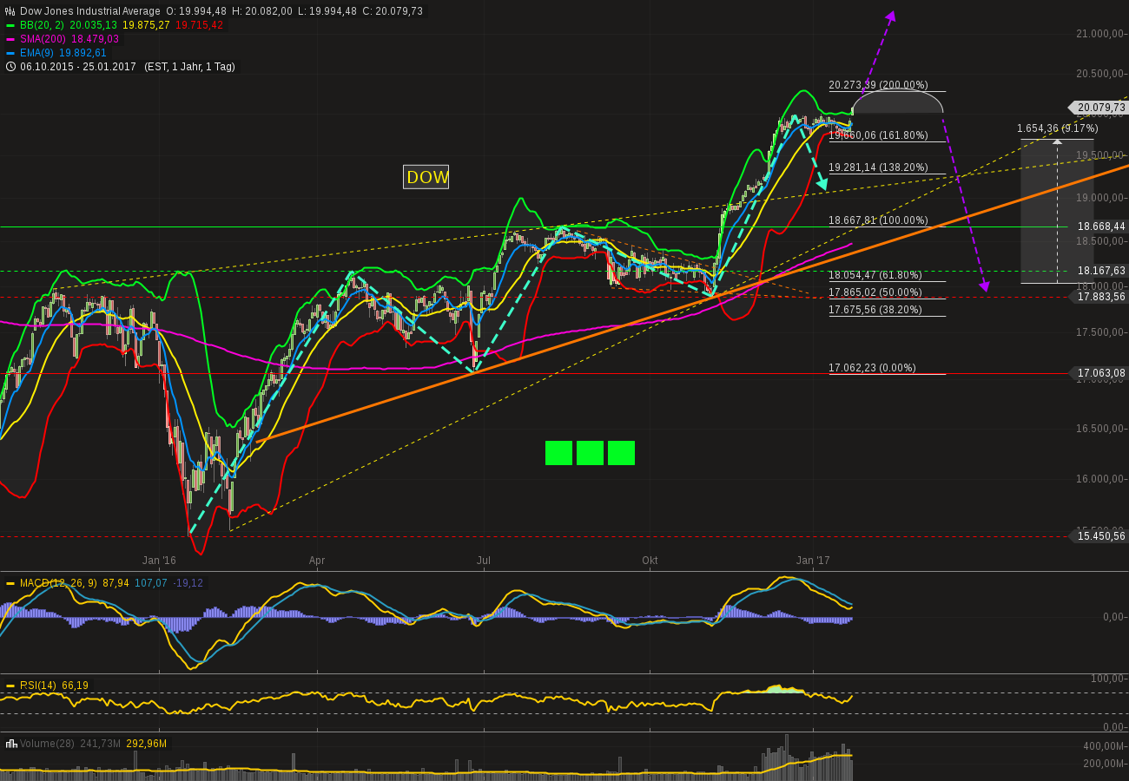Click the yellow RSI(14) legend swatch

coord(10,686)
